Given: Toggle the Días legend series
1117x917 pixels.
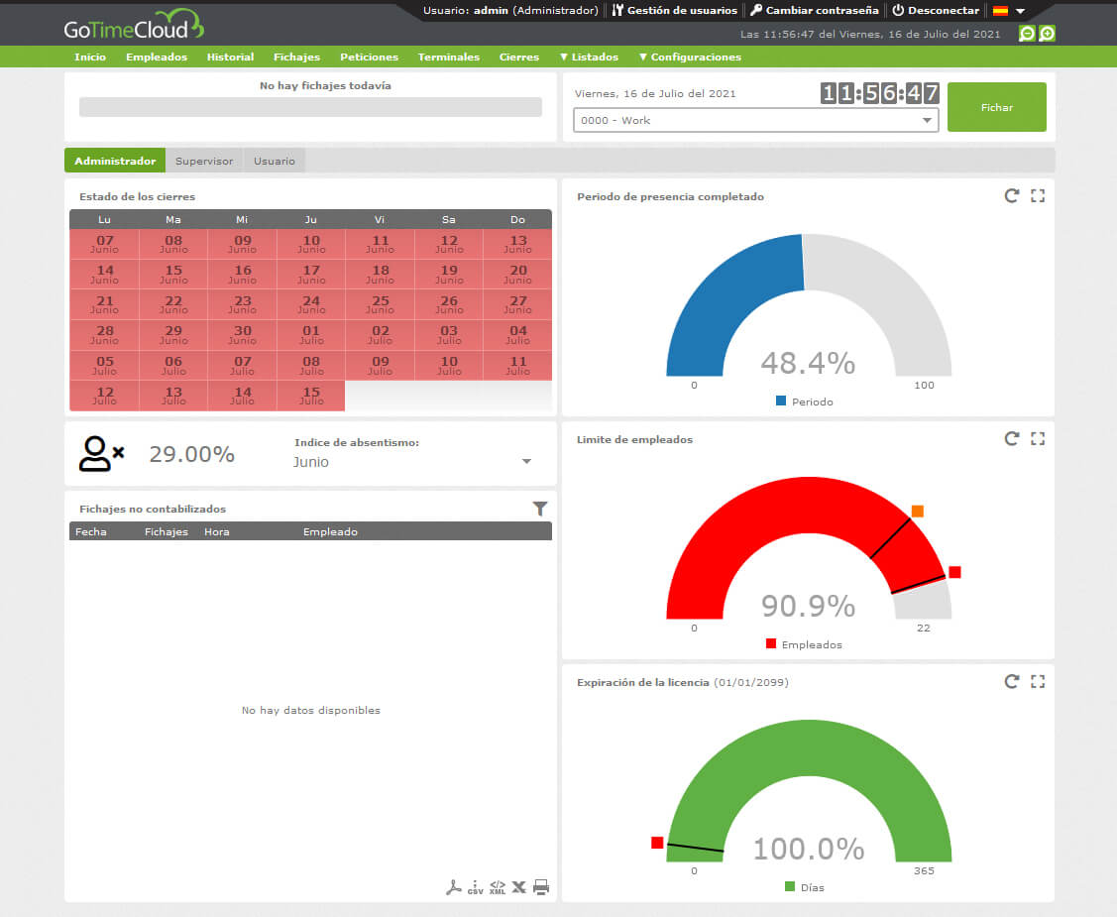Looking at the screenshot, I should pyautogui.click(x=804, y=887).
